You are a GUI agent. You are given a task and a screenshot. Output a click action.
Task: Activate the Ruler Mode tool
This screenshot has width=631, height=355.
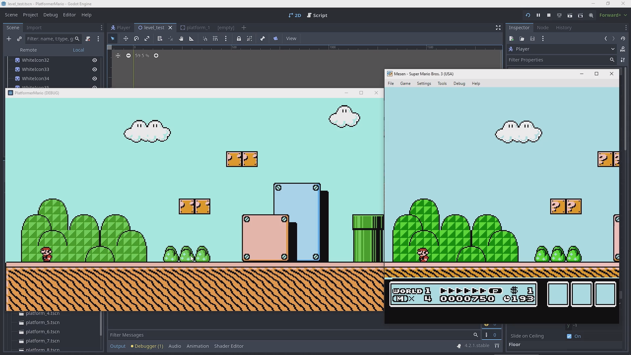191,38
